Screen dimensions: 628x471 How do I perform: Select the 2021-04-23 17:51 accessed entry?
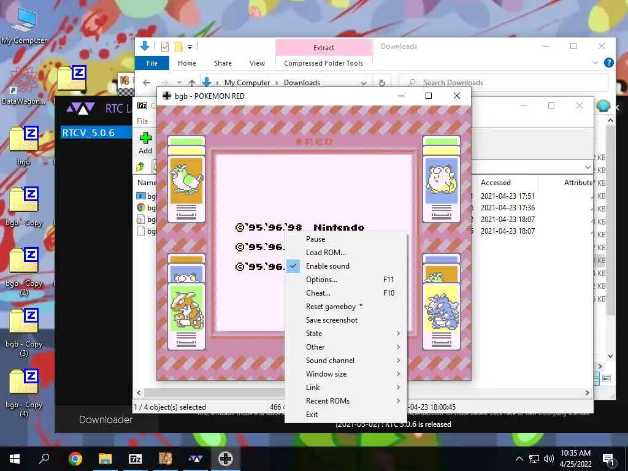[x=507, y=196]
